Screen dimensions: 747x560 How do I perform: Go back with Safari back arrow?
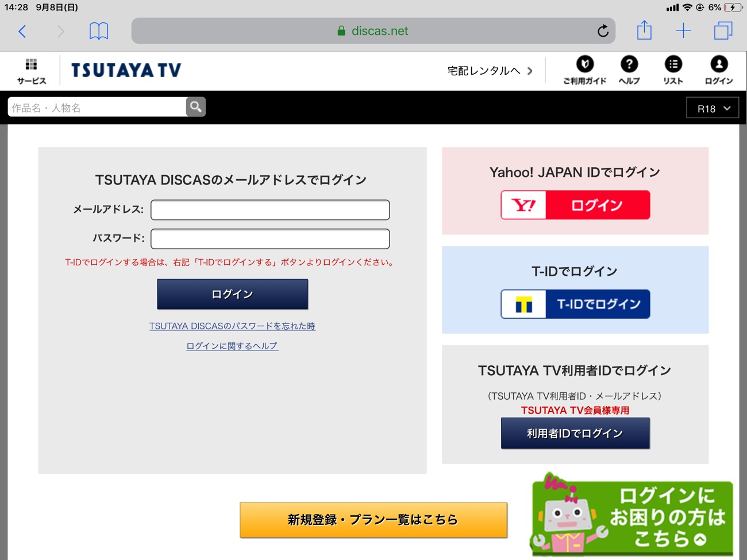tap(22, 31)
